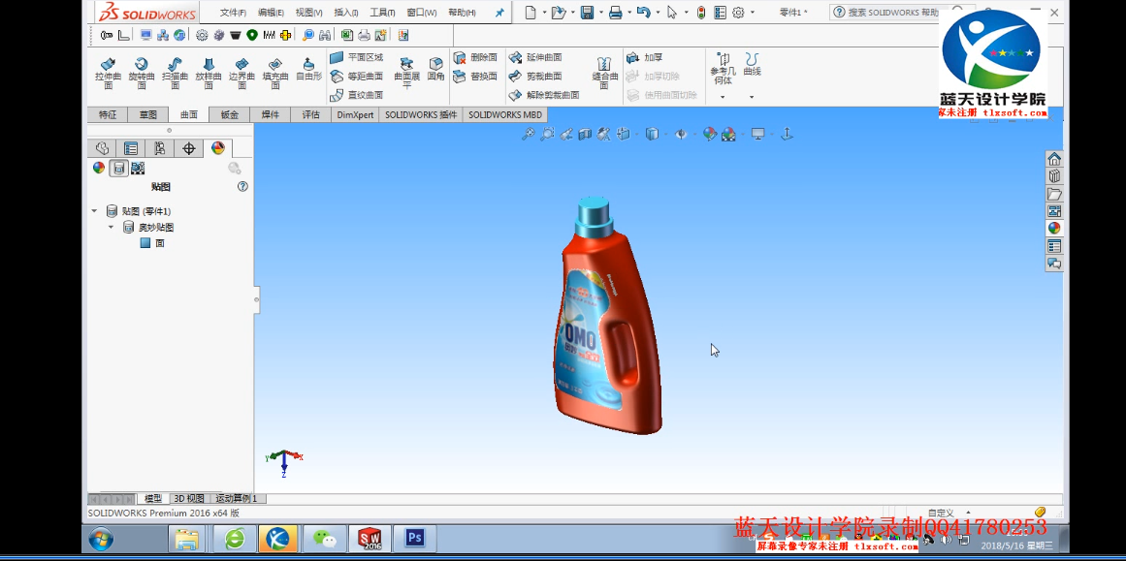Viewport: 1126px width, 561px height.
Task: Show appearances view in DisplayManager
Action: pyautogui.click(x=99, y=168)
